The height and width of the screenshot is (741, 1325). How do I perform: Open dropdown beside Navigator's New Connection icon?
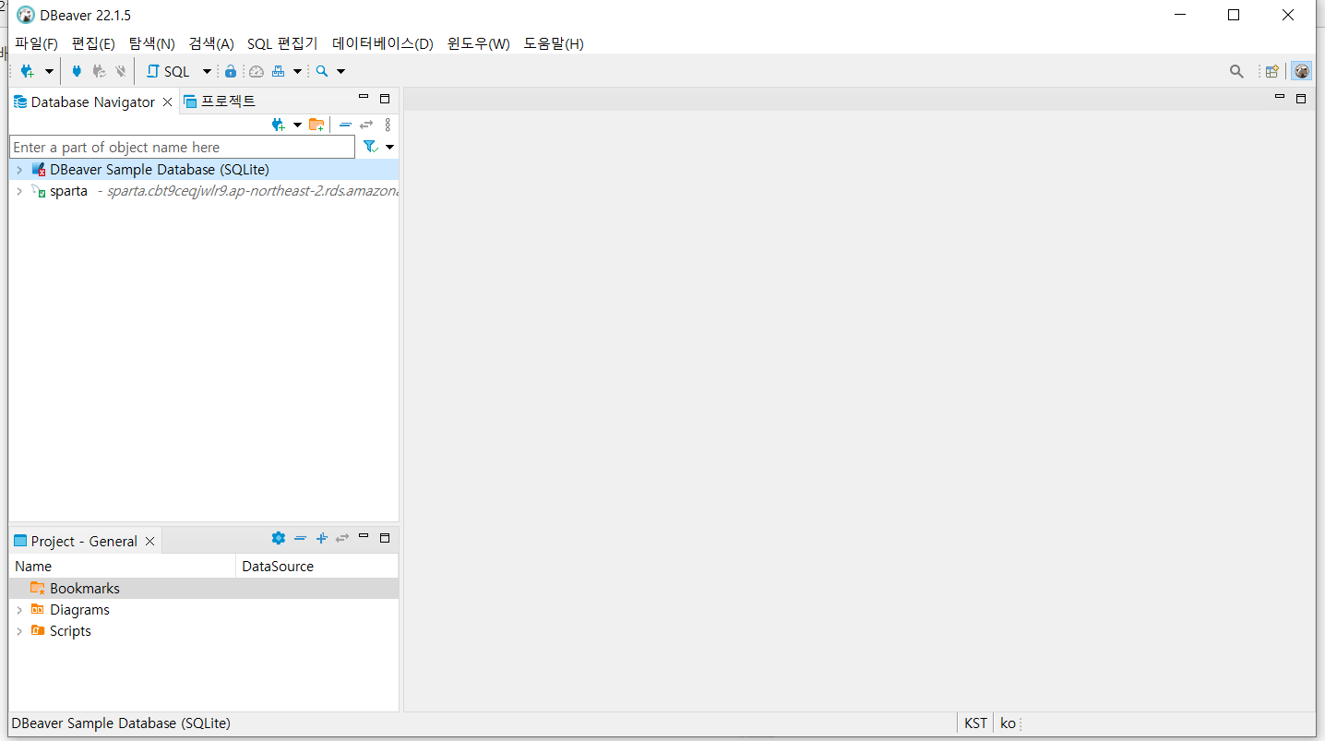297,125
